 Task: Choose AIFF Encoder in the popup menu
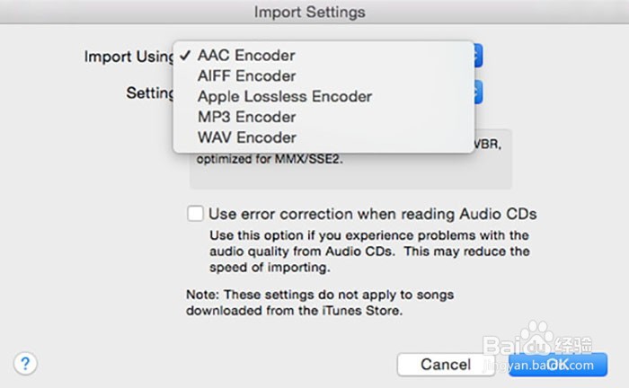point(246,76)
